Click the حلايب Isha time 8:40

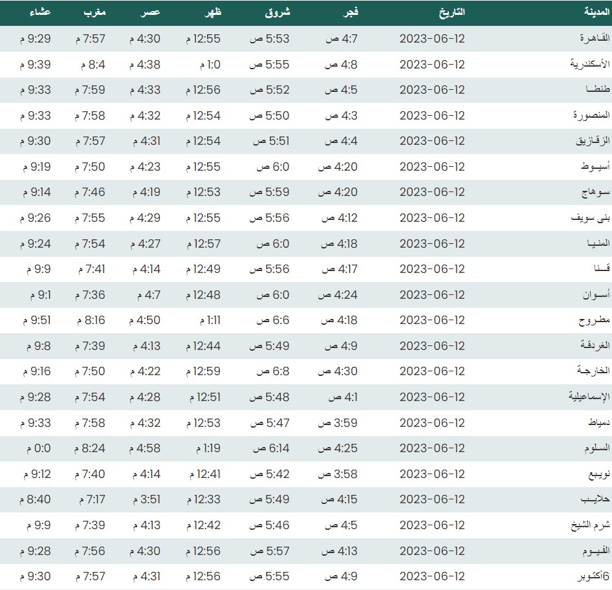(39, 499)
